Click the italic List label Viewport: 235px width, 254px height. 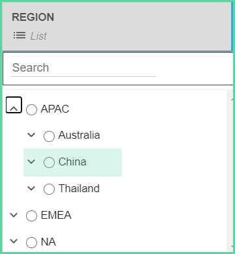(38, 36)
